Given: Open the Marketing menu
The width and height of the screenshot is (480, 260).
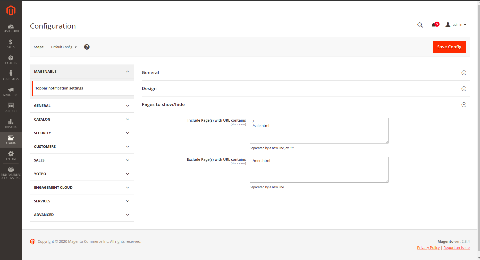Looking at the screenshot, I should (11, 92).
